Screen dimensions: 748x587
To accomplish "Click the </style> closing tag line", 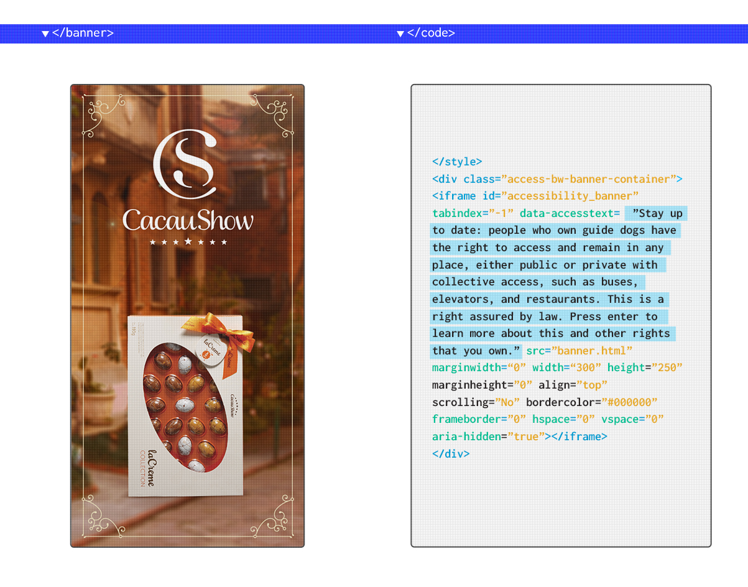I will 457,162.
